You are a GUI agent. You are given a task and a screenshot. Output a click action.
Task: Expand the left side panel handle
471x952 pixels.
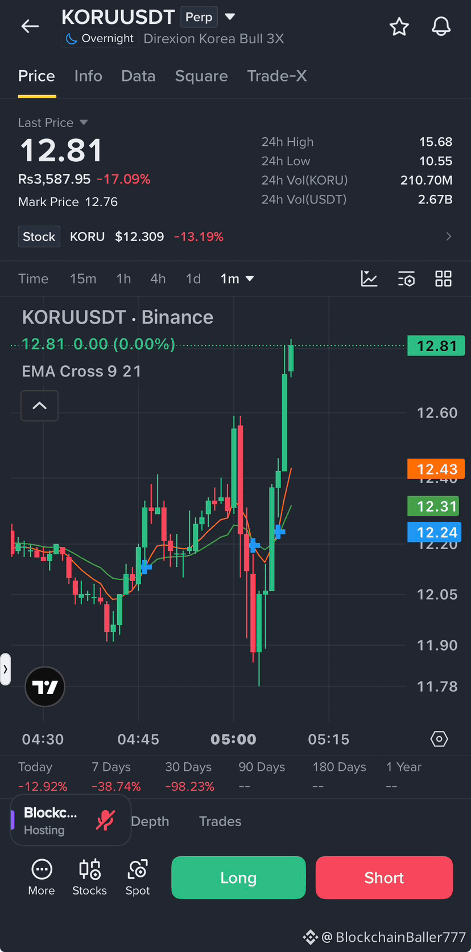tap(5, 669)
